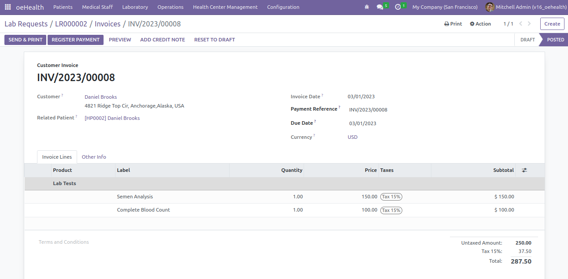
Task: Open Payment Reference help tooltip mark
Action: [339, 108]
